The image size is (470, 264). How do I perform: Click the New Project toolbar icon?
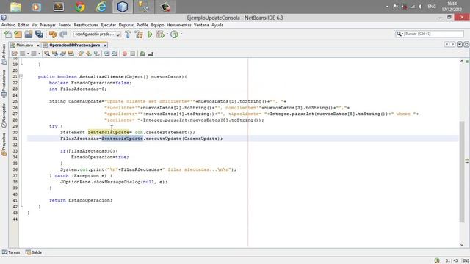click(18, 34)
